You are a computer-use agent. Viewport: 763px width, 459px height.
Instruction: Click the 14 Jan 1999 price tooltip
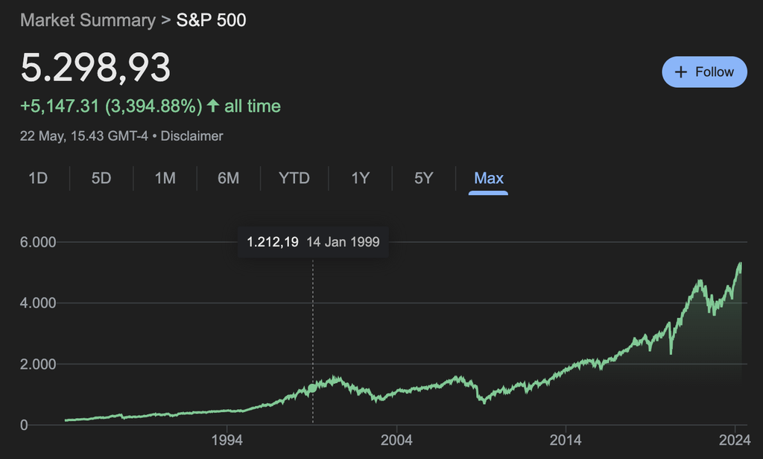(x=313, y=242)
